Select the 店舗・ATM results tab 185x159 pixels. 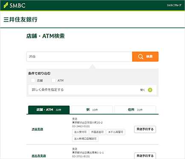click(x=49, y=110)
